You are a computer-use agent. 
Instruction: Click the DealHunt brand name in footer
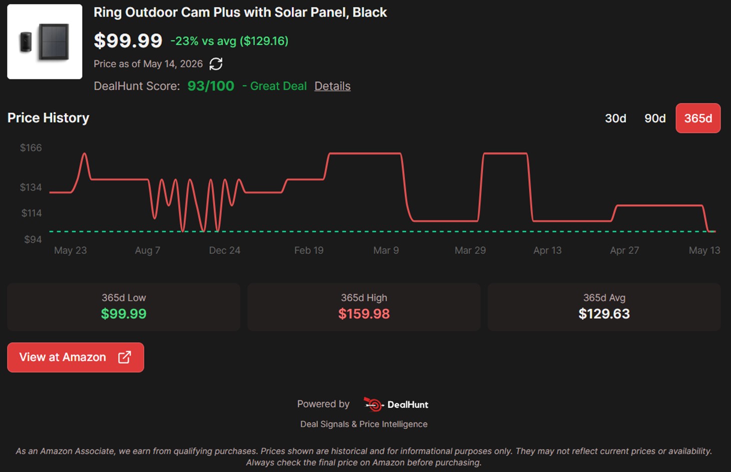[408, 405]
